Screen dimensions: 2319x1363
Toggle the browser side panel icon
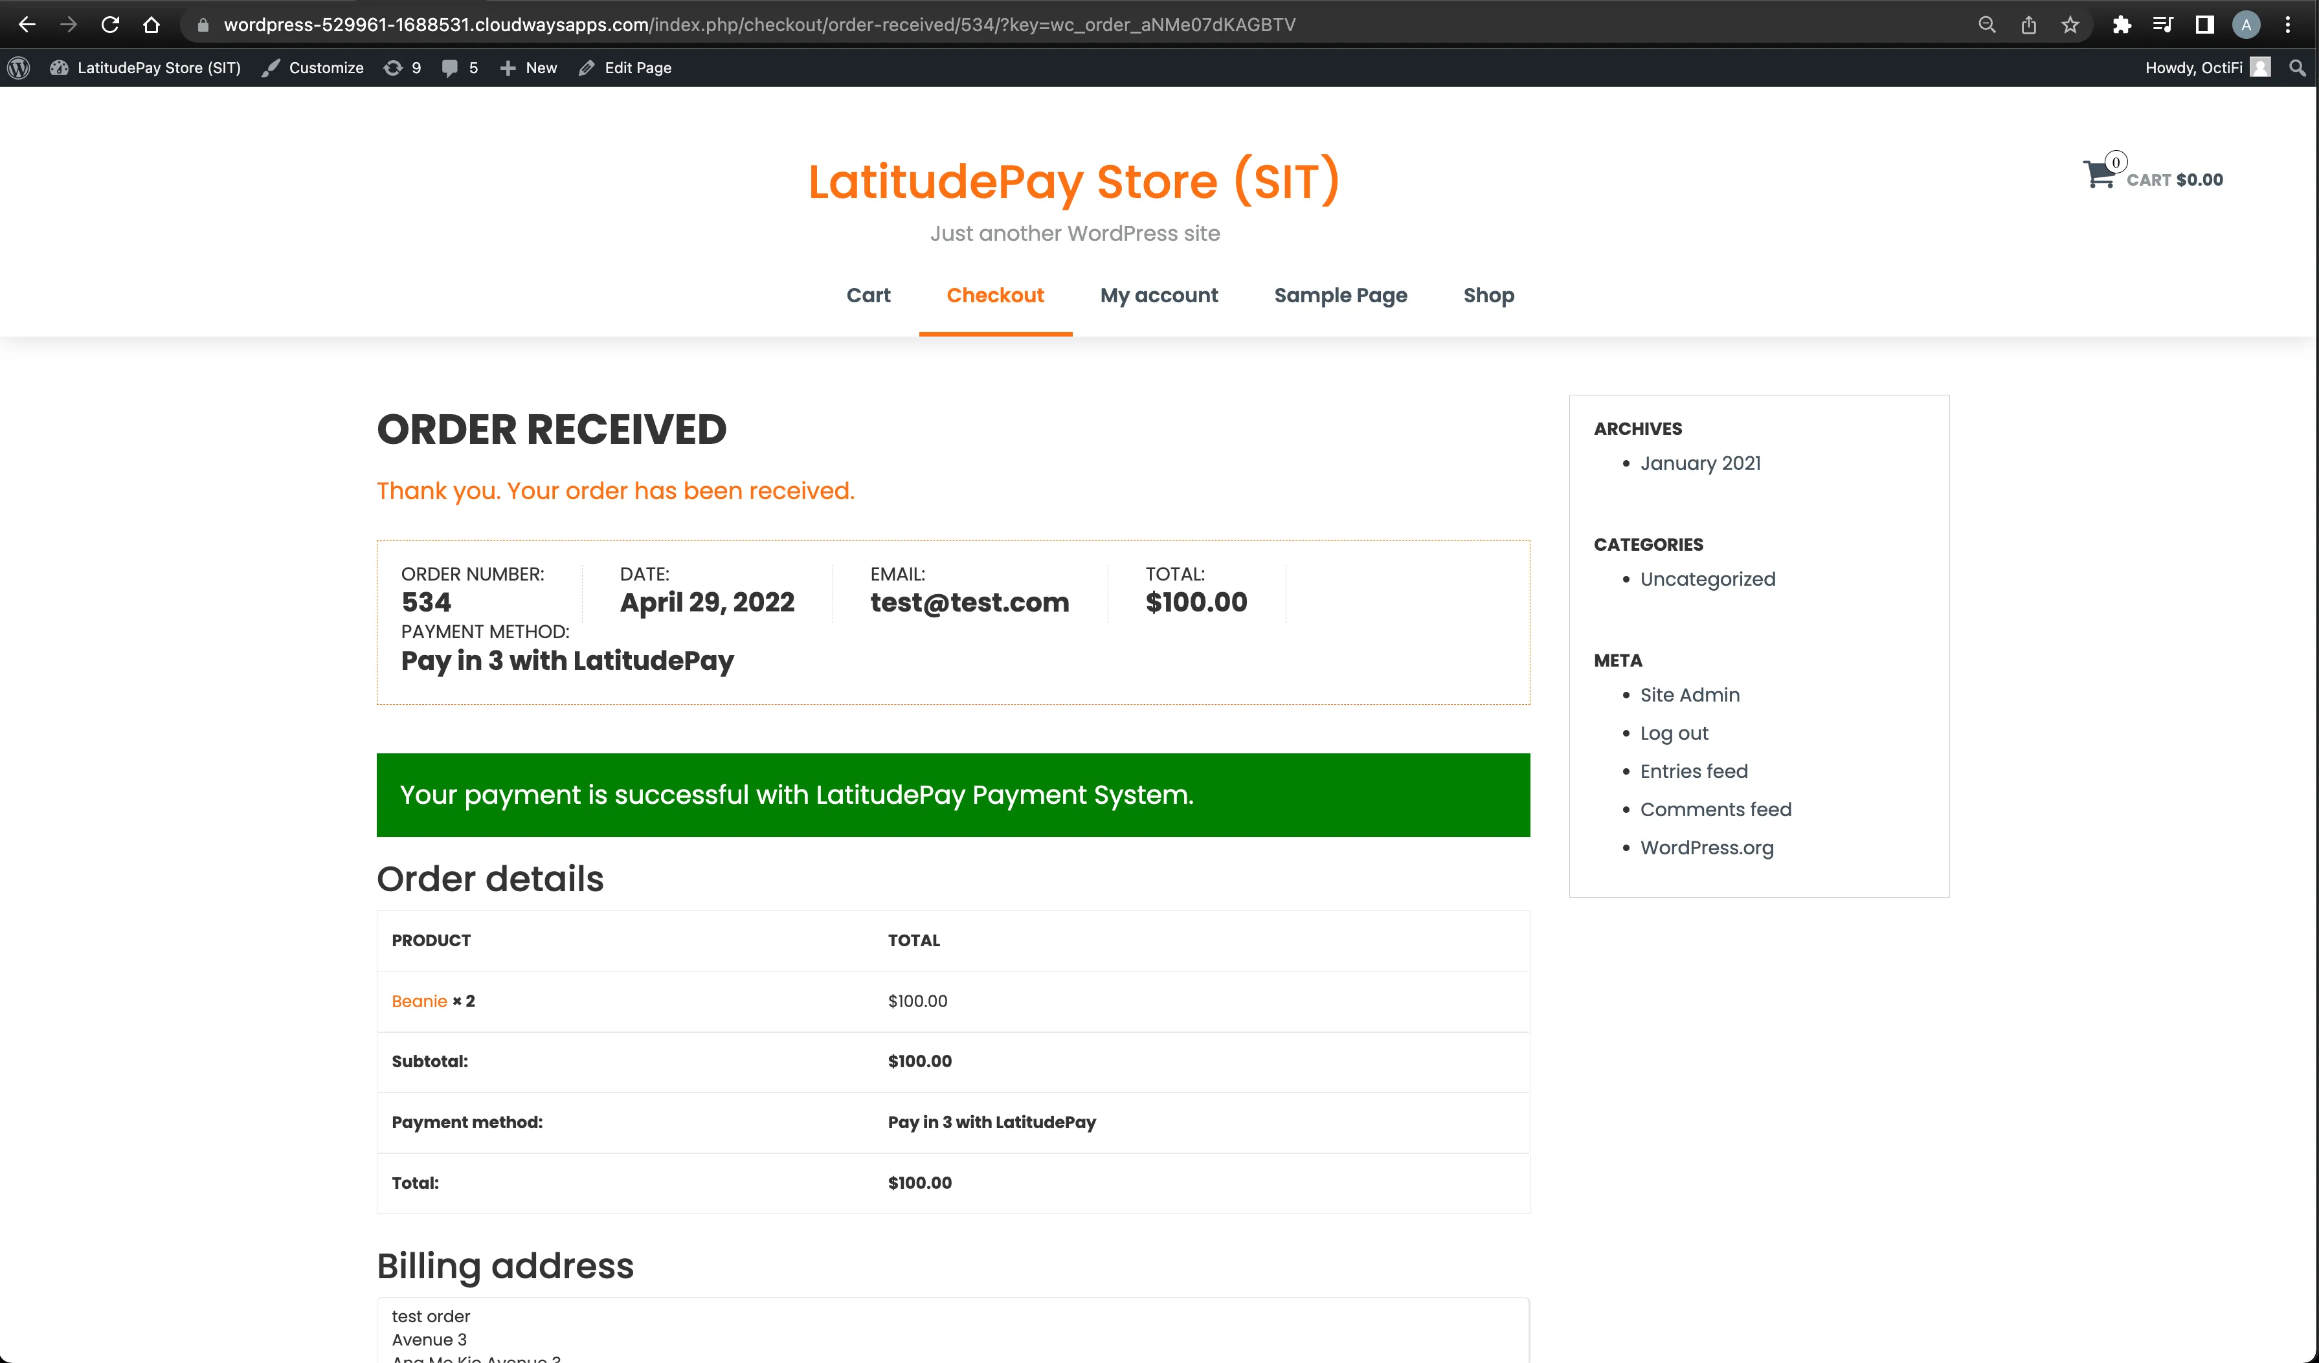pyautogui.click(x=2204, y=25)
